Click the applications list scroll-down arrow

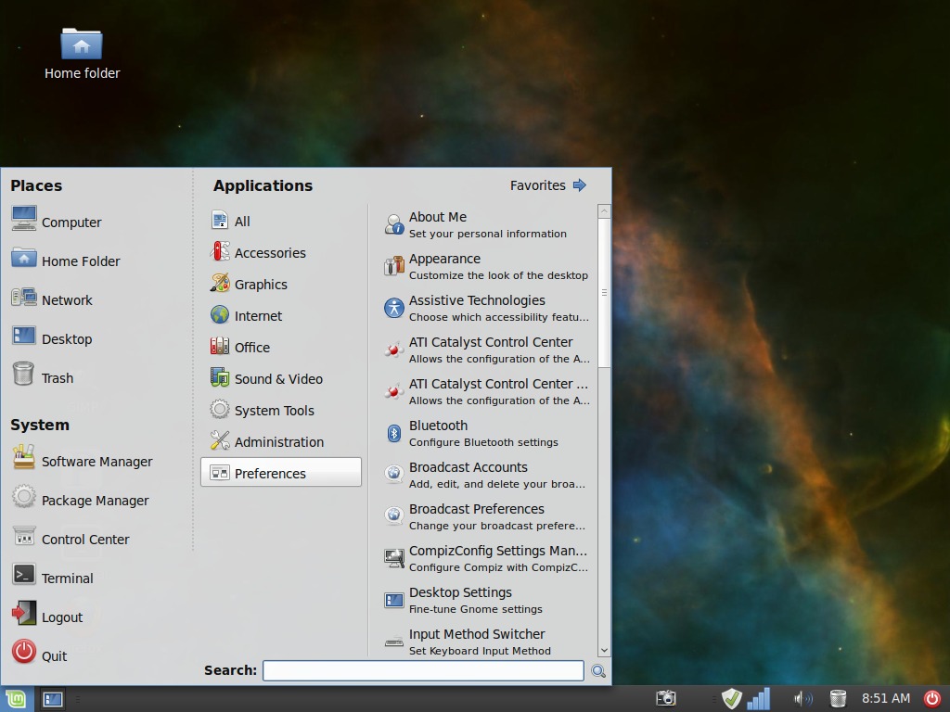click(603, 650)
